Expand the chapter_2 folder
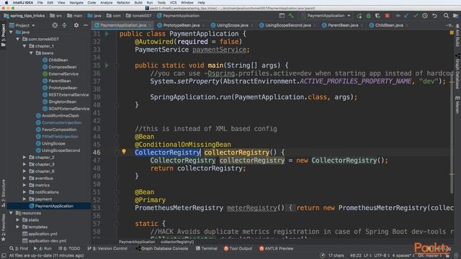461x259 pixels. (24, 158)
